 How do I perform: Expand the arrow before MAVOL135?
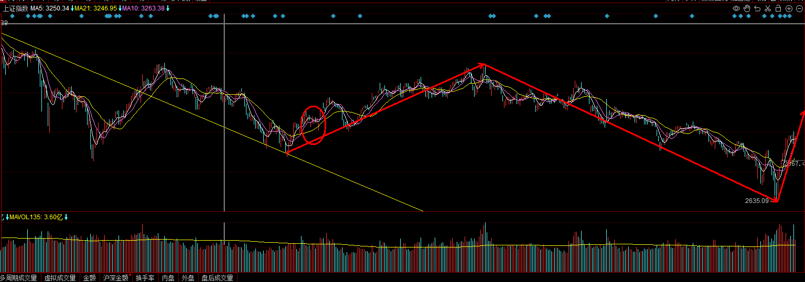coord(7,217)
